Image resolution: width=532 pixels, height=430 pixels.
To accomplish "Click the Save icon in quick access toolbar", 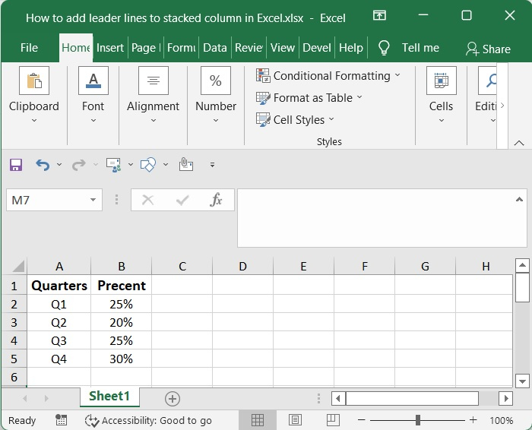I will (16, 164).
